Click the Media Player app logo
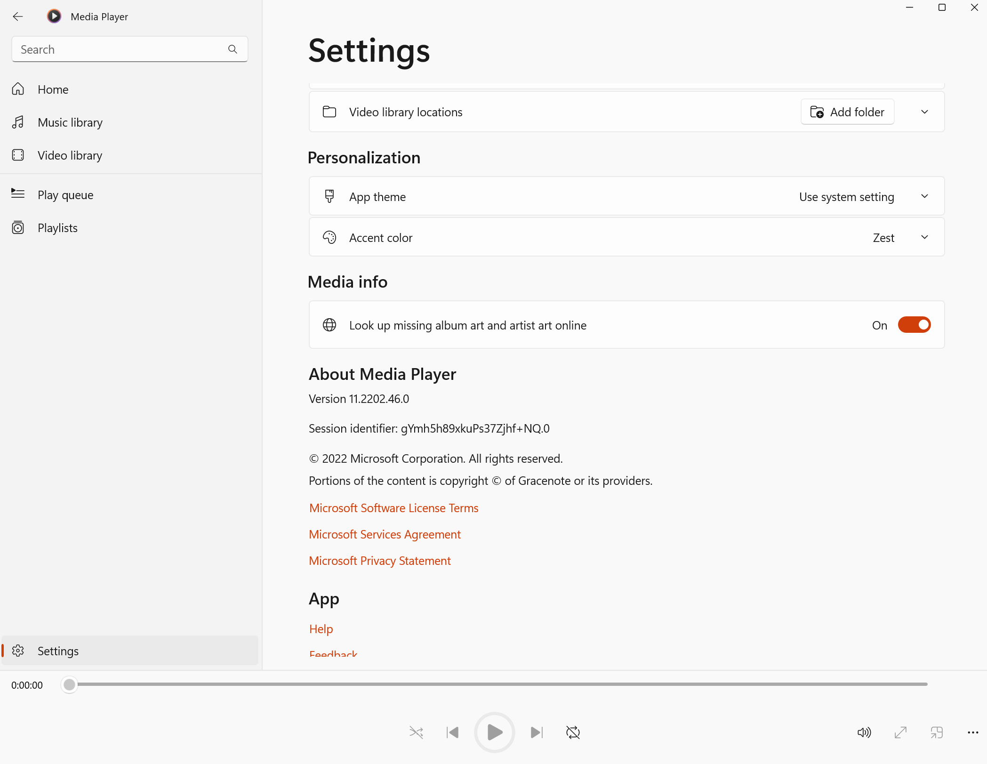 (x=54, y=16)
